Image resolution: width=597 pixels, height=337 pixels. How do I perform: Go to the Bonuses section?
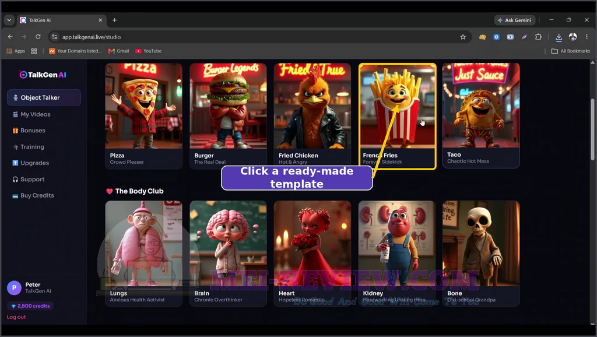coord(33,130)
